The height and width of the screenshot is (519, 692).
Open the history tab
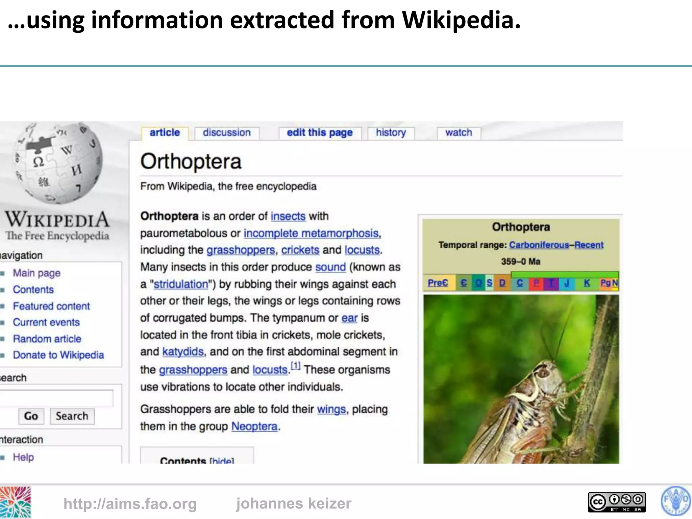pyautogui.click(x=391, y=132)
